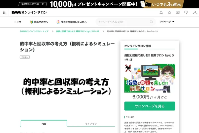
Task: Click the オンラインサロン情報 heading
Action: (138, 46)
